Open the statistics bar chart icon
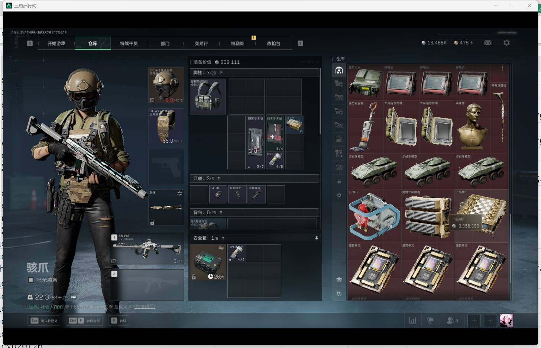 click(x=413, y=321)
